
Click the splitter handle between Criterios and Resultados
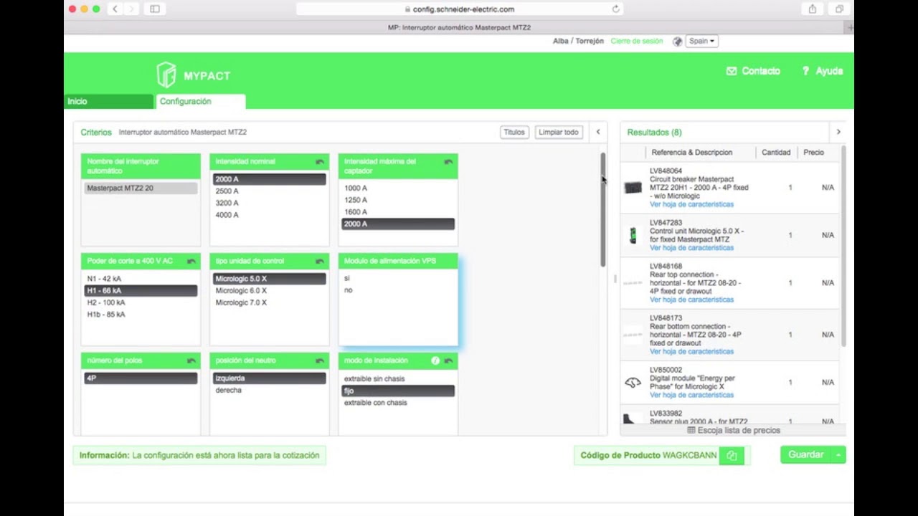[x=615, y=279]
